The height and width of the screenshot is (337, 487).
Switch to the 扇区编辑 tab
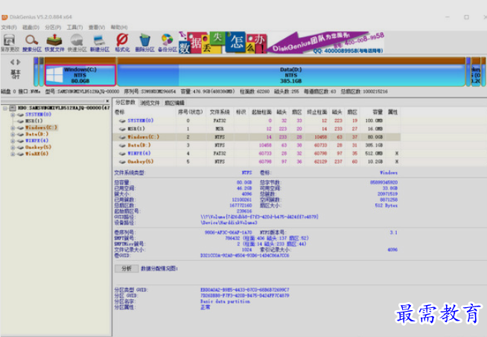tap(174, 103)
